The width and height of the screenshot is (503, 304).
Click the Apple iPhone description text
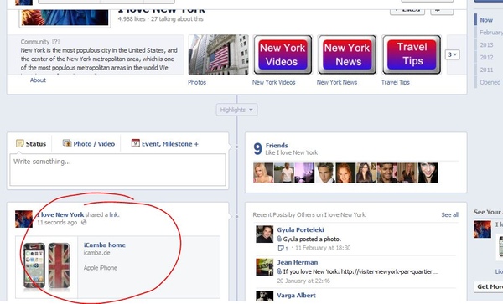point(101,268)
